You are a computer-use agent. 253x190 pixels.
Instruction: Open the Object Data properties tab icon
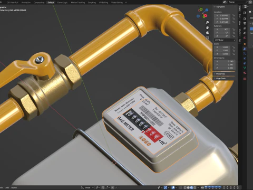[245, 68]
